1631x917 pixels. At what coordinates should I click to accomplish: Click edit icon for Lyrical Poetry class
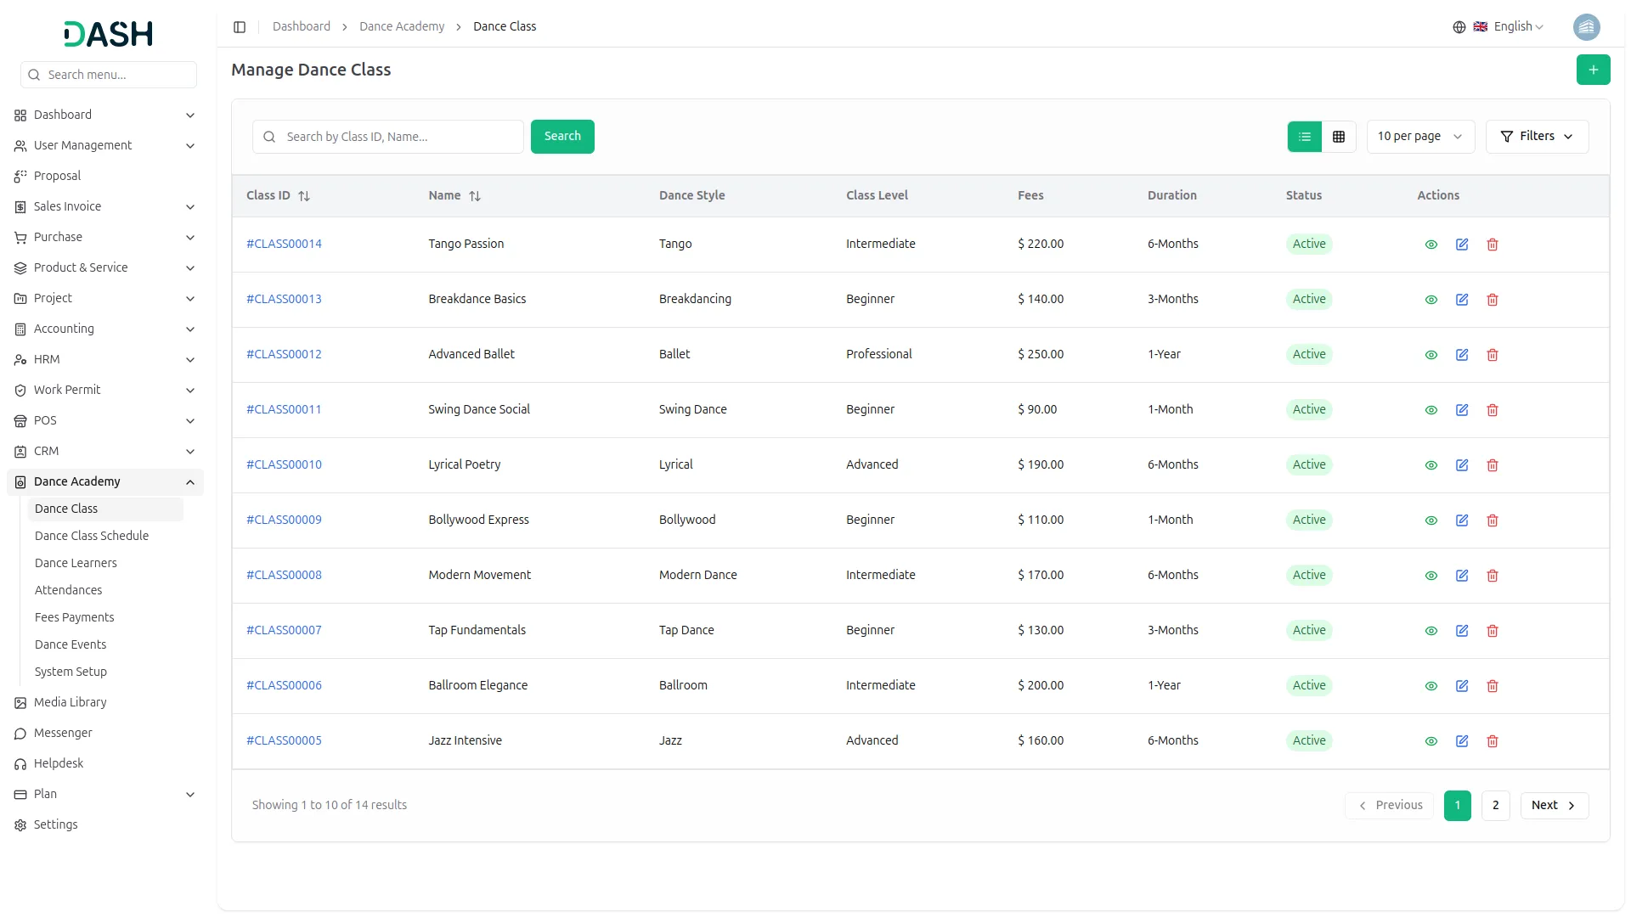coord(1461,465)
